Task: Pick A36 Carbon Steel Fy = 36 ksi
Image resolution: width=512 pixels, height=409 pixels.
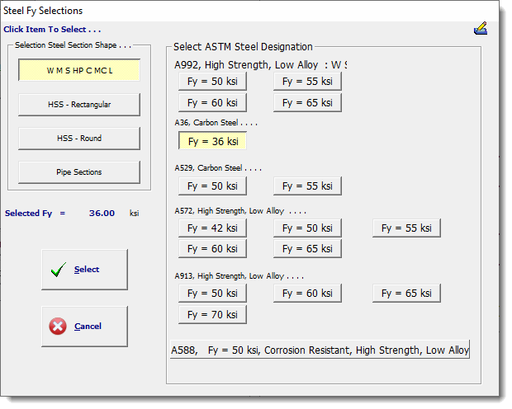Action: tap(212, 141)
